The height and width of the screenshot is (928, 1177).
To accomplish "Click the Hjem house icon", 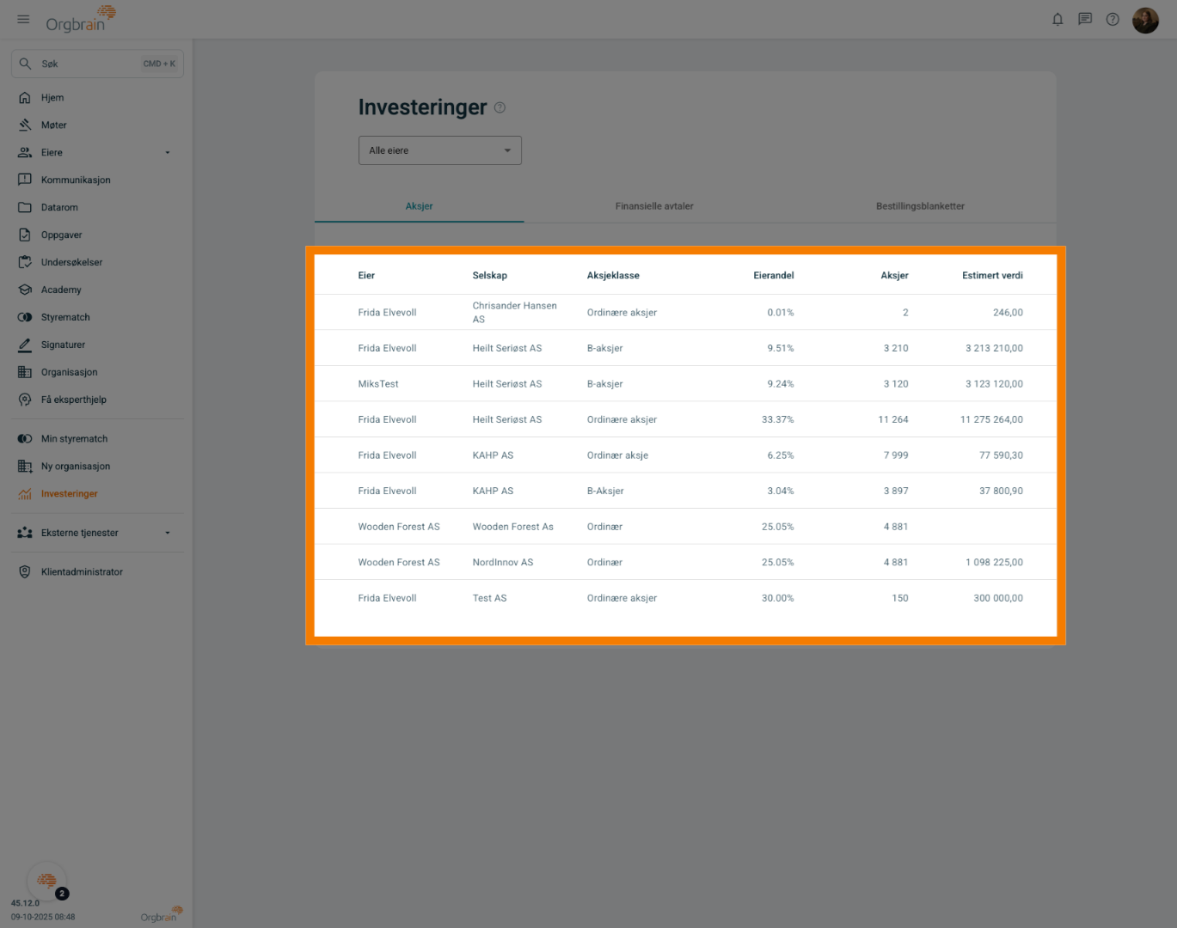I will (x=25, y=98).
